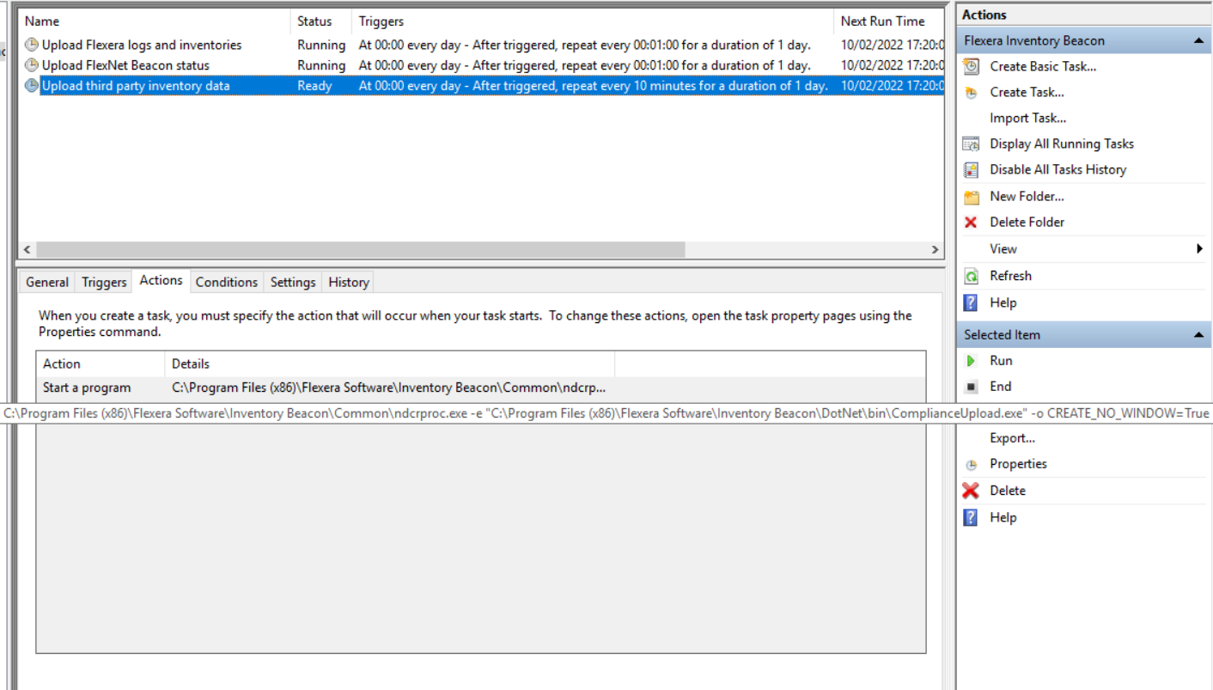The width and height of the screenshot is (1213, 690).
Task: Click the Disable All Tasks History icon
Action: click(x=971, y=170)
